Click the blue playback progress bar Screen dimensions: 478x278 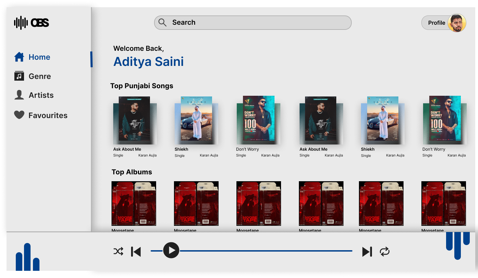pos(252,251)
